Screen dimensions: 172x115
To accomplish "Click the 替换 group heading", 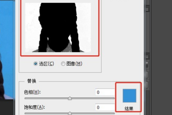I will click(x=32, y=81).
